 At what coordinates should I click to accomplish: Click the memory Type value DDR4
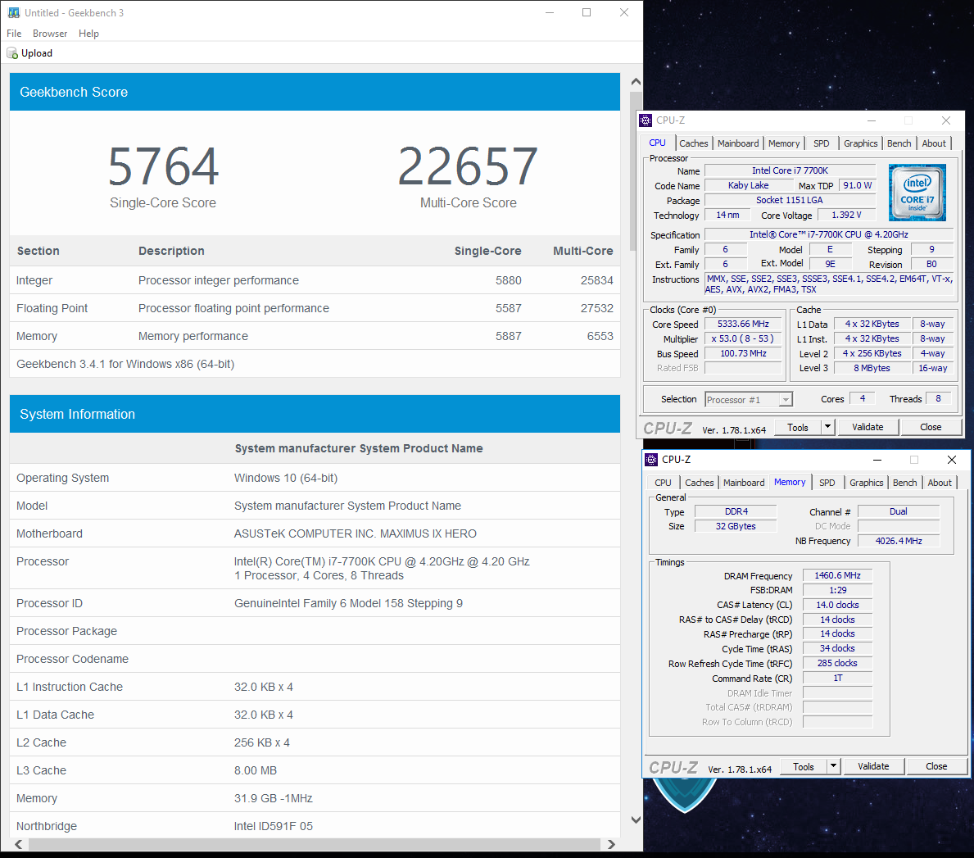pyautogui.click(x=736, y=512)
